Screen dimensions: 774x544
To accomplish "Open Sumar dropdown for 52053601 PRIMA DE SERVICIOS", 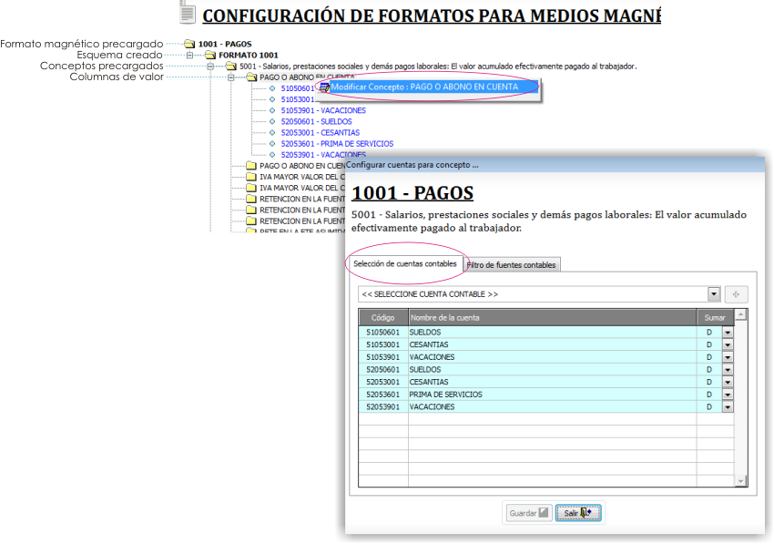I will click(x=728, y=395).
